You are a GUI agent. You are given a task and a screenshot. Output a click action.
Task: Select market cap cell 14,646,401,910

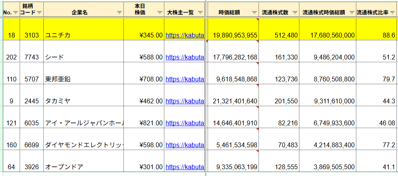[x=233, y=117]
